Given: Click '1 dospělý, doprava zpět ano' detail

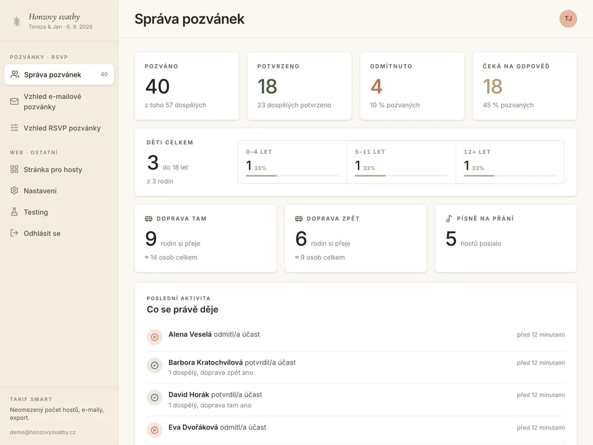Looking at the screenshot, I should [211, 373].
